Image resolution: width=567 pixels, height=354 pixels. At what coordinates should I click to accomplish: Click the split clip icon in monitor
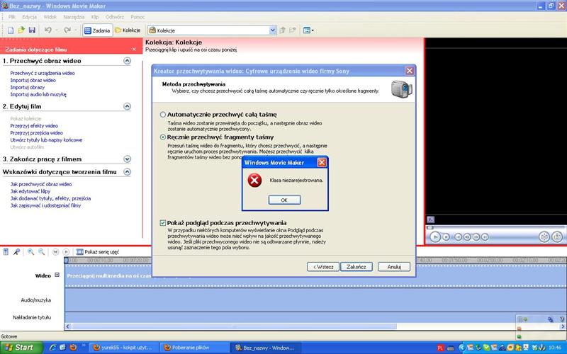click(x=544, y=237)
